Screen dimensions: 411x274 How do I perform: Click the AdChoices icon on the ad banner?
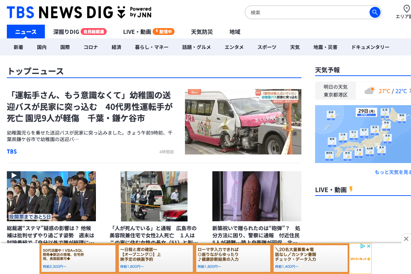363,246
